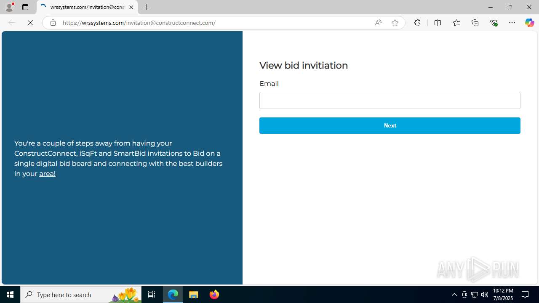
Task: Enable Read aloud in the address bar
Action: pyautogui.click(x=378, y=23)
